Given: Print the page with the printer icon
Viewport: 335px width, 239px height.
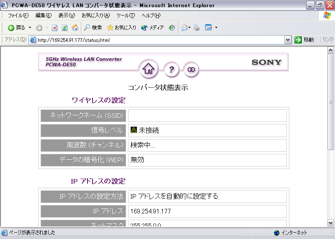Looking at the screenshot, I should pyautogui.click(x=197, y=28).
